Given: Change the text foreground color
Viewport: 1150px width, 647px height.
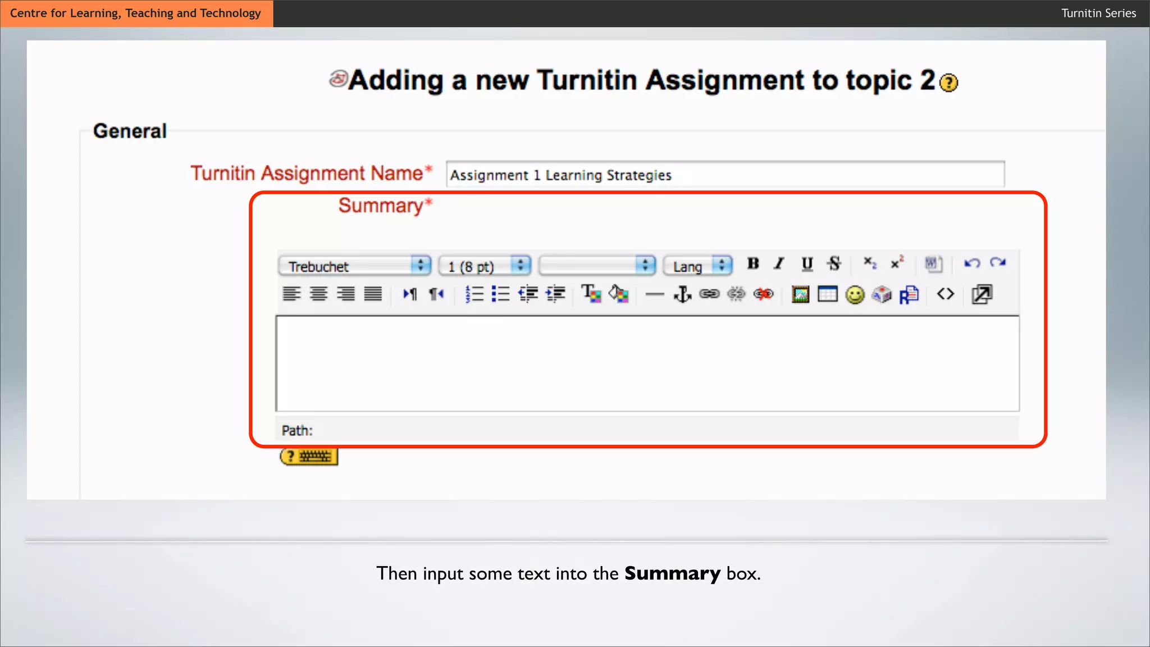Looking at the screenshot, I should pos(591,294).
